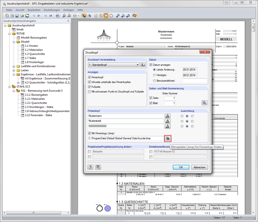Jump to first page toolbar icon
Viewport: 258px width, 222px height.
[45, 16]
